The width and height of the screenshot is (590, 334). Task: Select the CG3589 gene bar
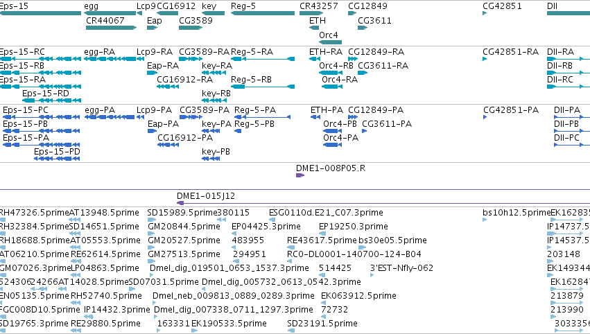(191, 28)
